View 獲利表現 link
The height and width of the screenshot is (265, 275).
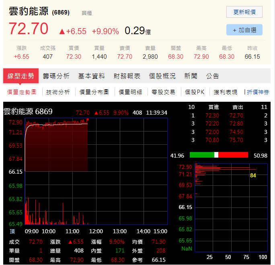tap(226, 92)
